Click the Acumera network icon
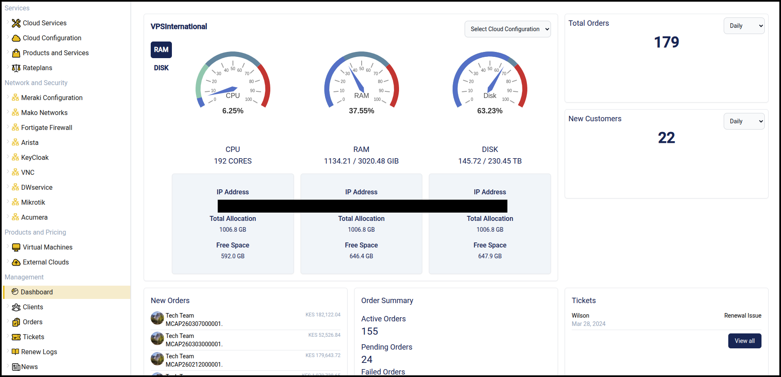The width and height of the screenshot is (781, 377). (x=15, y=217)
